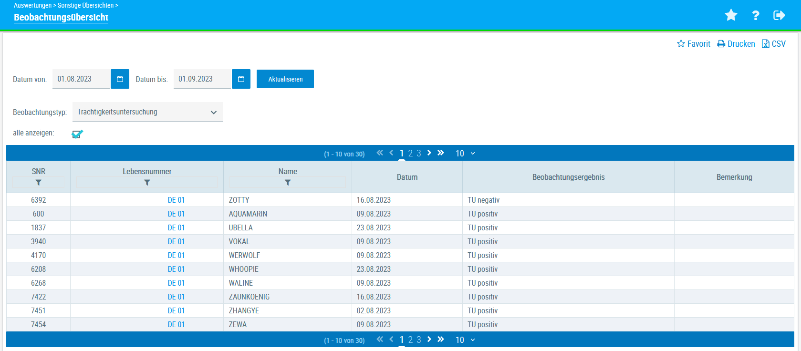Viewport: 801px width, 351px height.
Task: Open calendar picker for Datum von
Action: coord(120,79)
